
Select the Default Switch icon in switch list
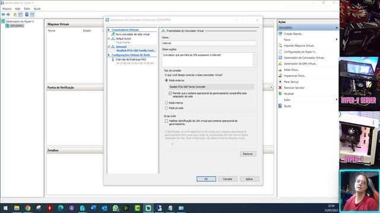113,38
